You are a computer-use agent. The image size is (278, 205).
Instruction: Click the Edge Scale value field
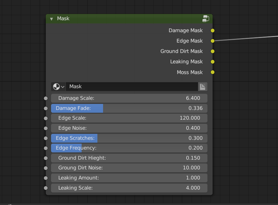tap(129, 118)
